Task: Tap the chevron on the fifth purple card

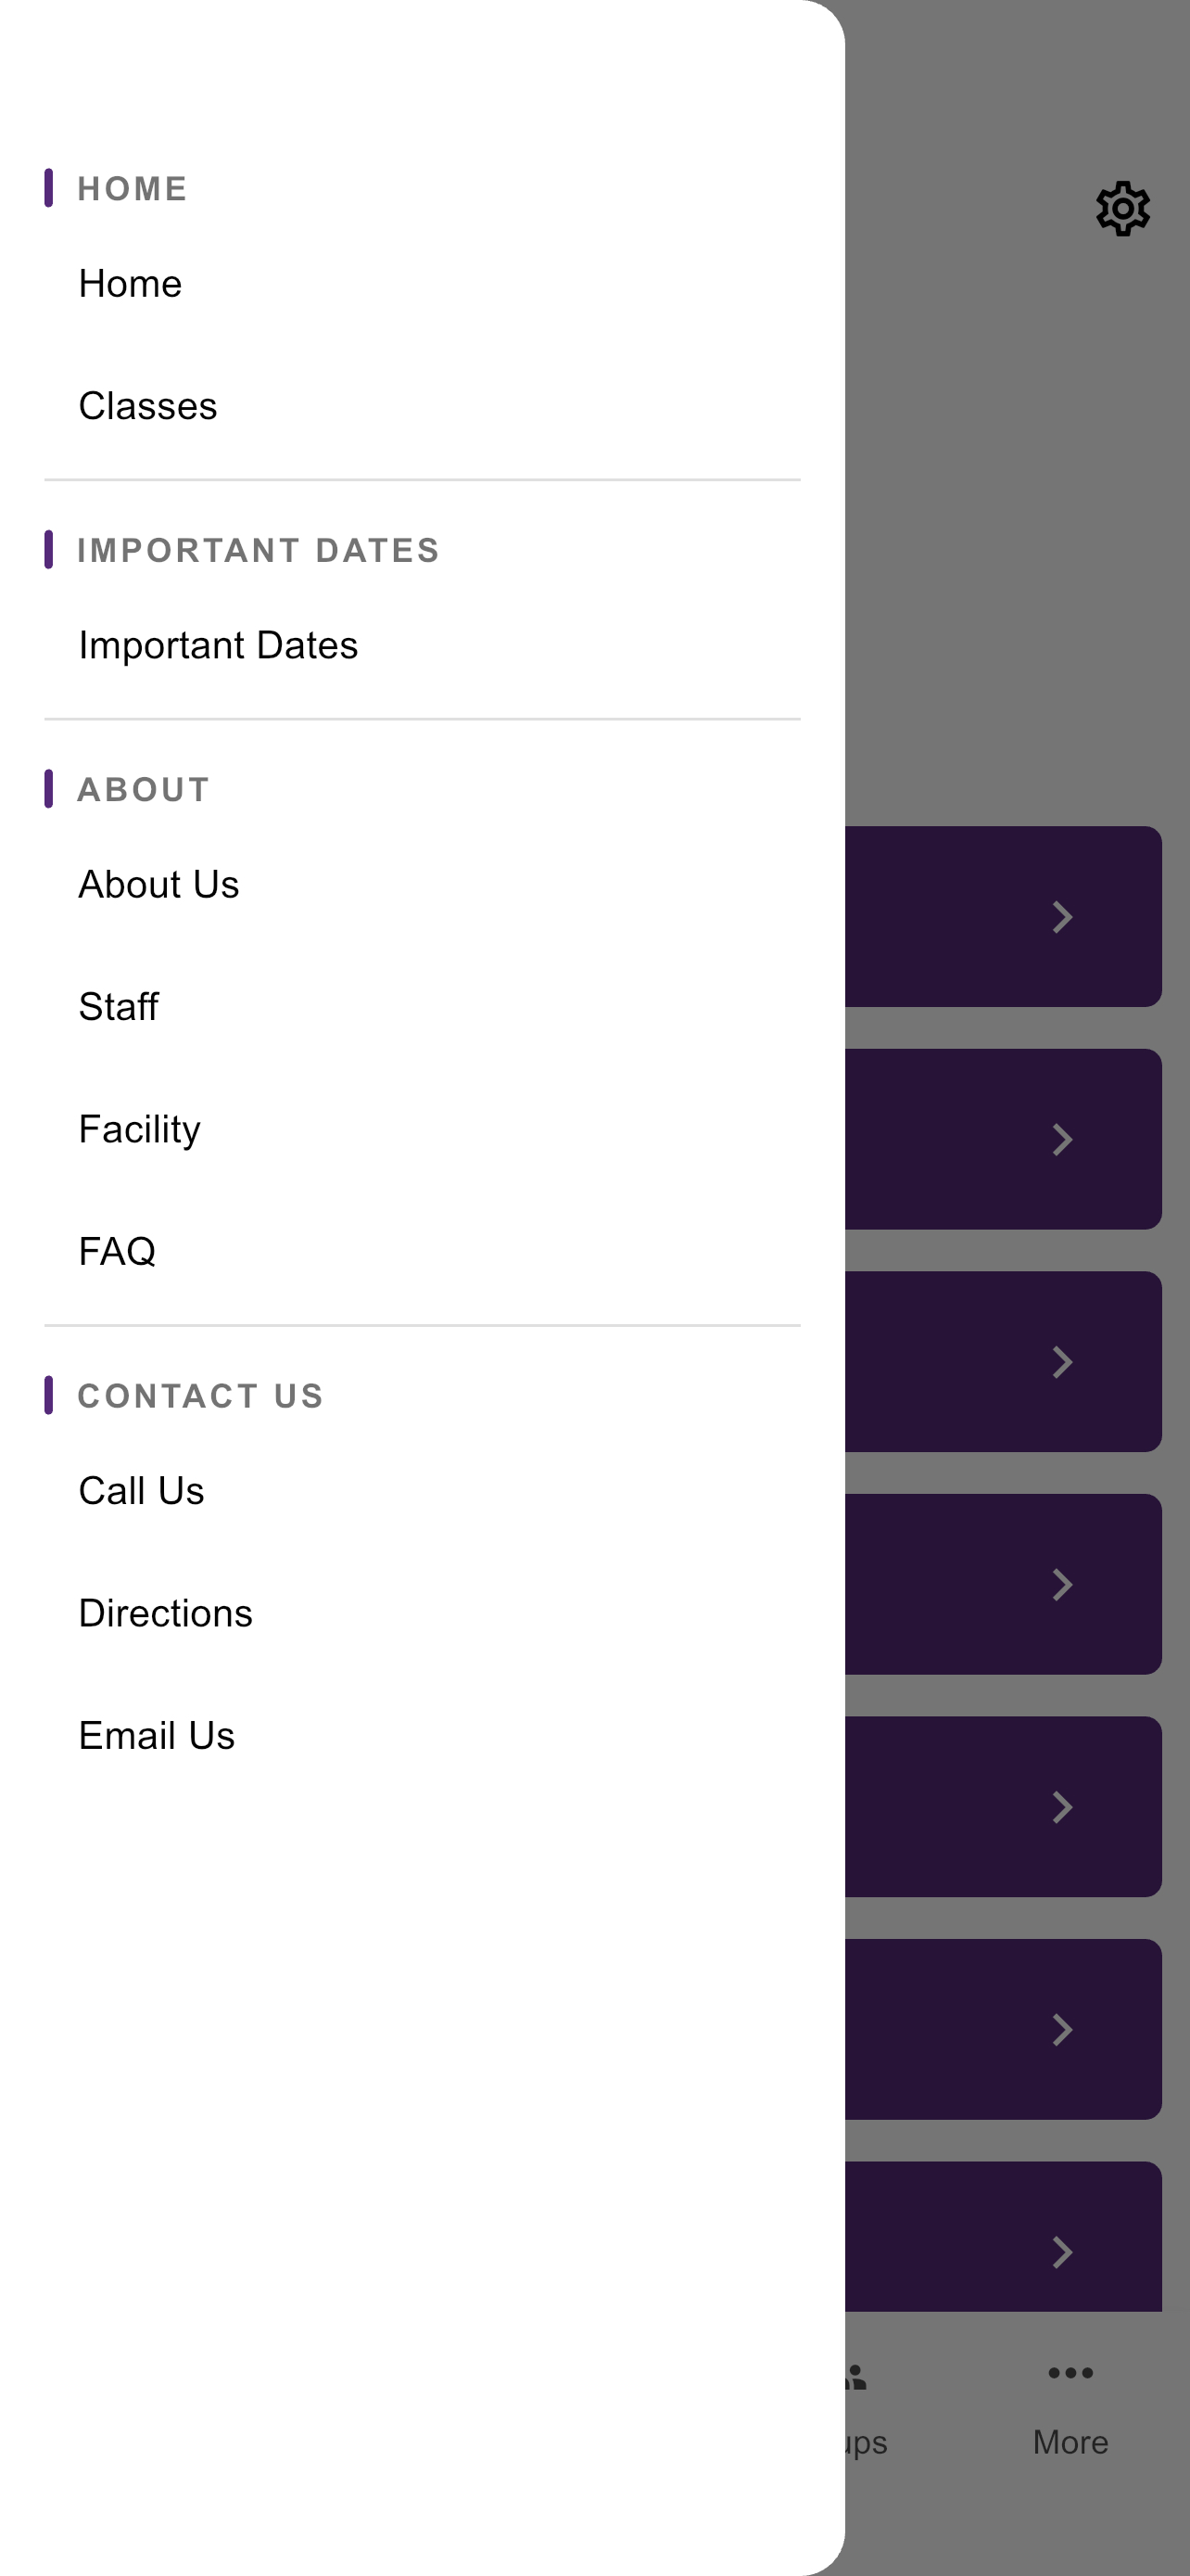Action: [1062, 1806]
